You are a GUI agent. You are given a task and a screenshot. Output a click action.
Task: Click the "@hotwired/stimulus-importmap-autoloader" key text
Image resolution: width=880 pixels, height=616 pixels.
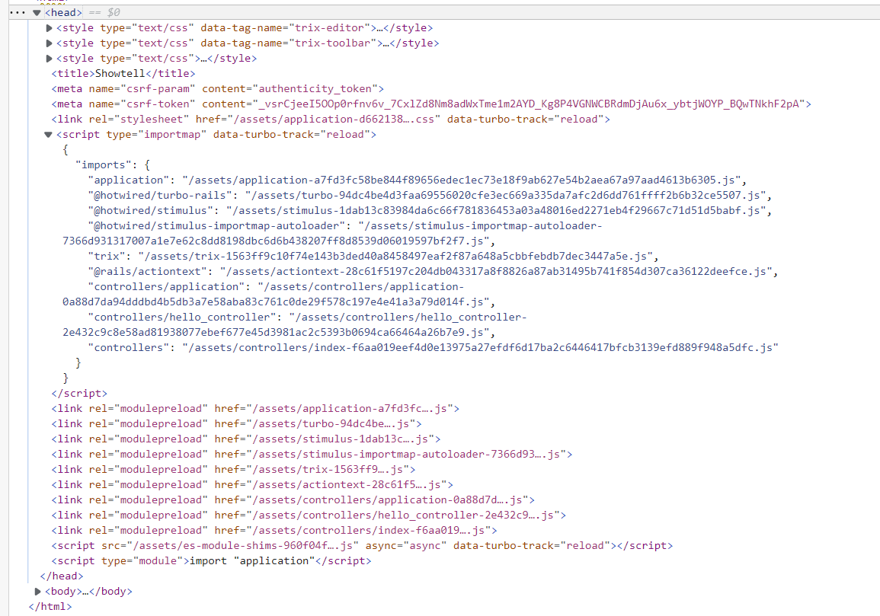click(x=216, y=225)
